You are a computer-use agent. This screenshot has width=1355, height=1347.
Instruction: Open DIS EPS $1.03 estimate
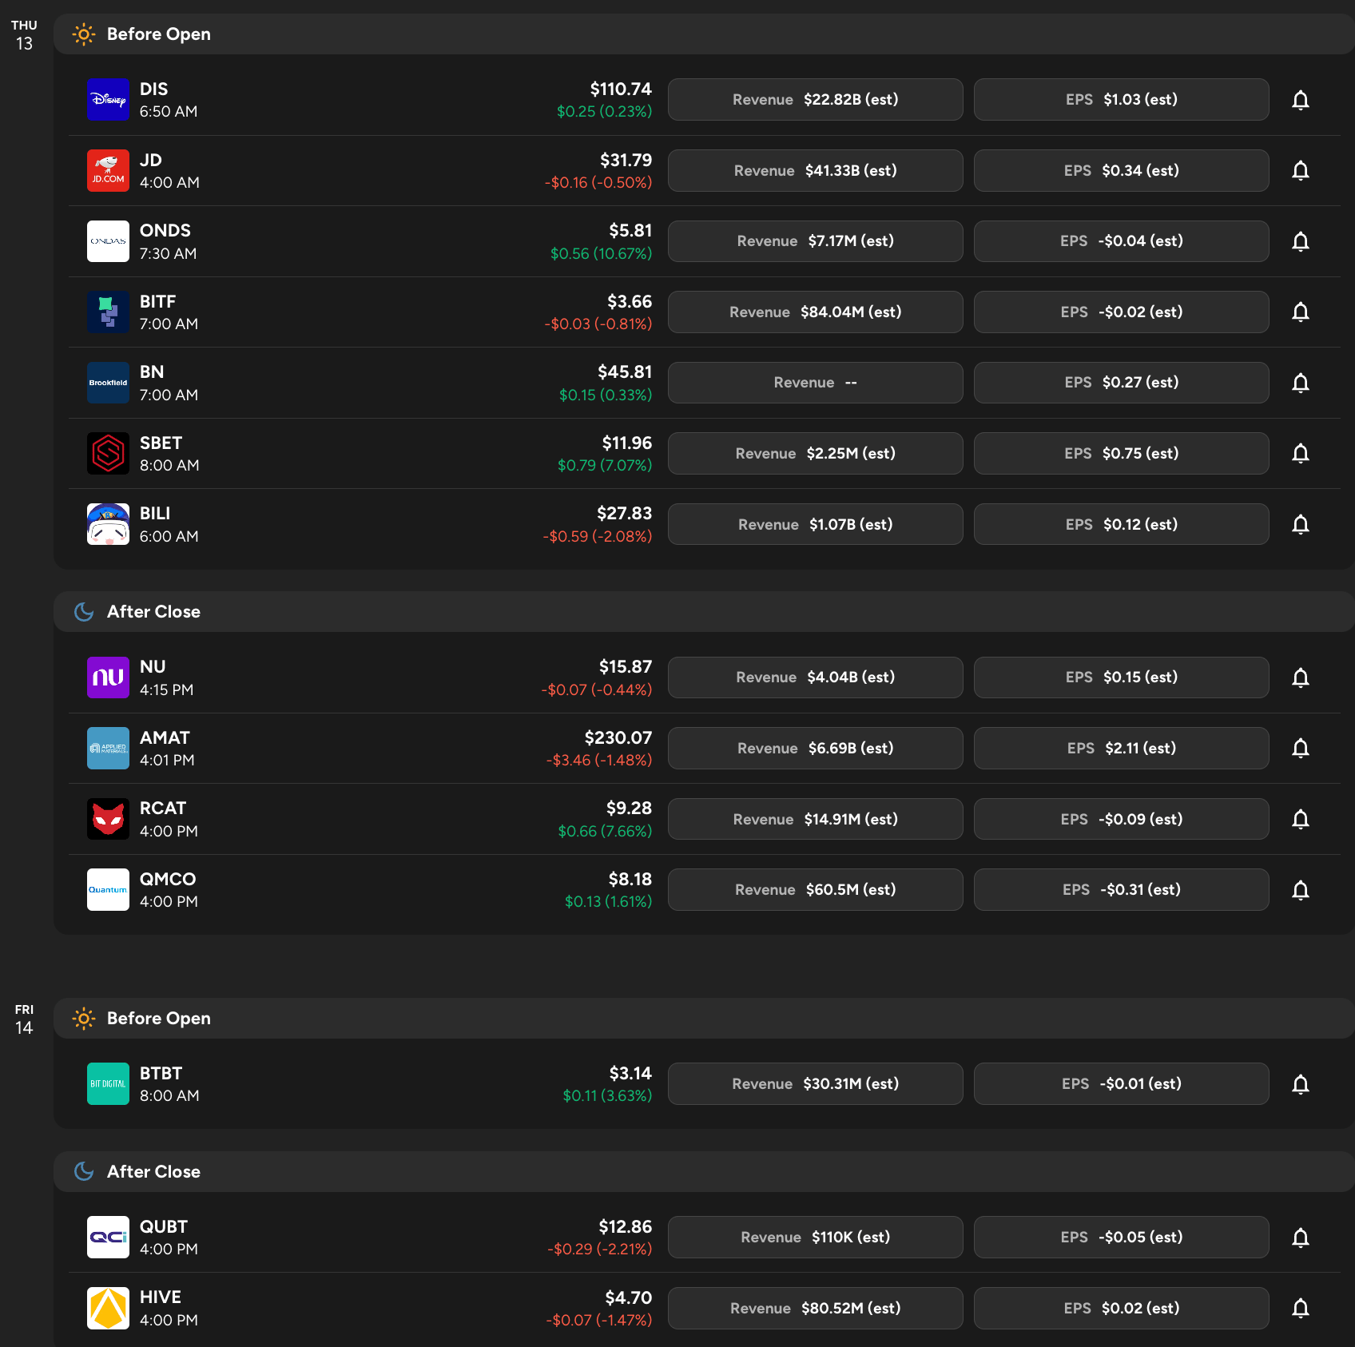click(x=1121, y=100)
